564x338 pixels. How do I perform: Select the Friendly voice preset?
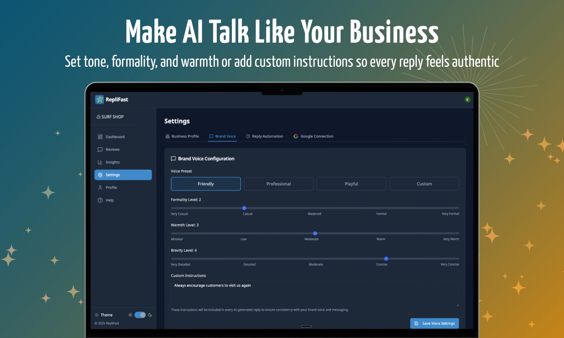(x=206, y=184)
